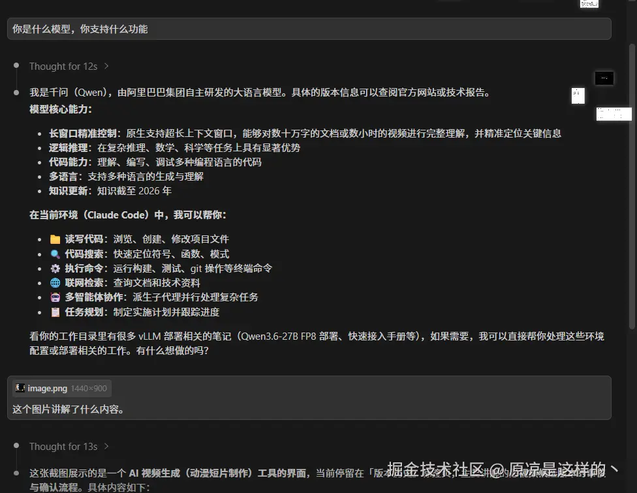Image resolution: width=637 pixels, height=493 pixels.
Task: Open the image.png attachment chip
Action: pos(62,388)
